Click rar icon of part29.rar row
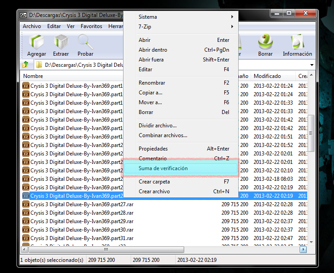334x273 pixels. click(26, 221)
